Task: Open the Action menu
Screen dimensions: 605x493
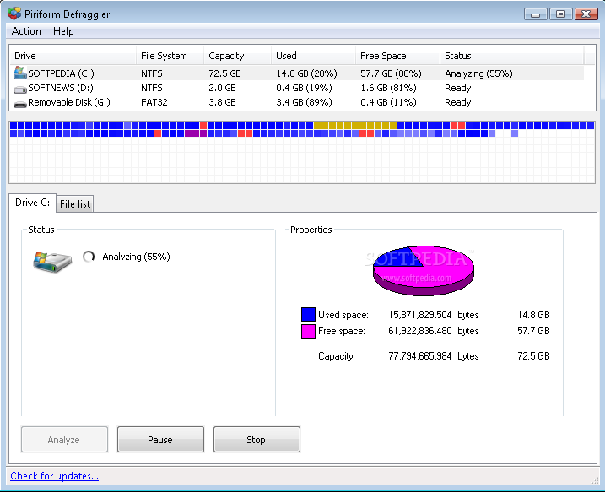Action: click(26, 31)
